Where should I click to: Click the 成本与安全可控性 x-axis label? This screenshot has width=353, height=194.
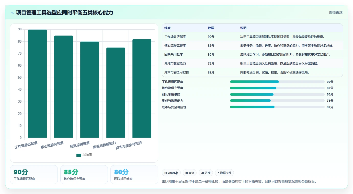(x=129, y=145)
